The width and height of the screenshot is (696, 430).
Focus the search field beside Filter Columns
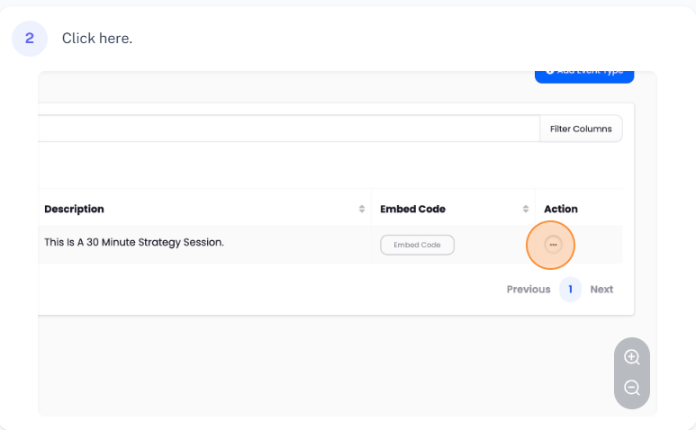pyautogui.click(x=288, y=129)
